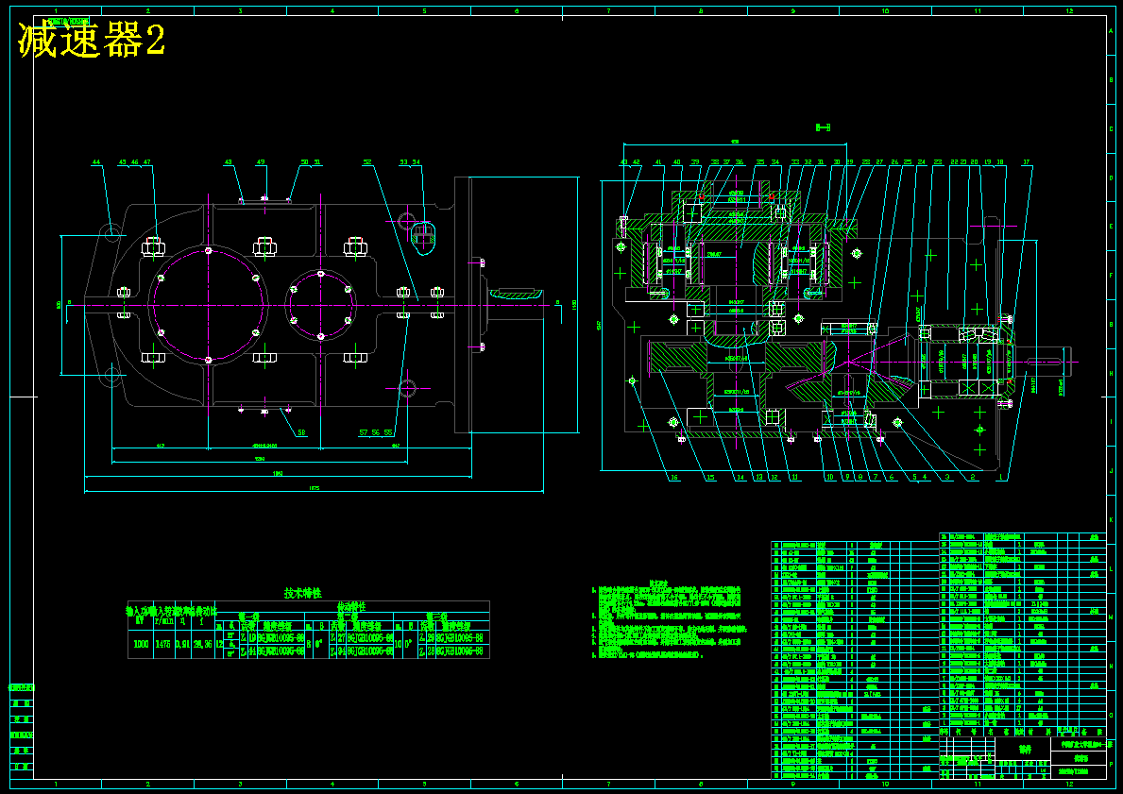This screenshot has height=794, width=1123.
Task: Click the 1475 speed value in the table
Action: pos(164,644)
